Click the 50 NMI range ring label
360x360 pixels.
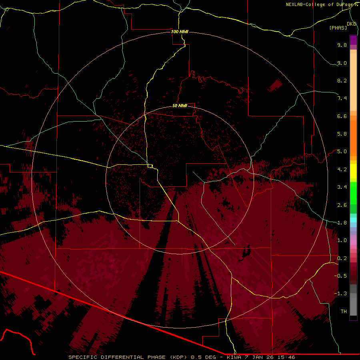pyautogui.click(x=180, y=106)
